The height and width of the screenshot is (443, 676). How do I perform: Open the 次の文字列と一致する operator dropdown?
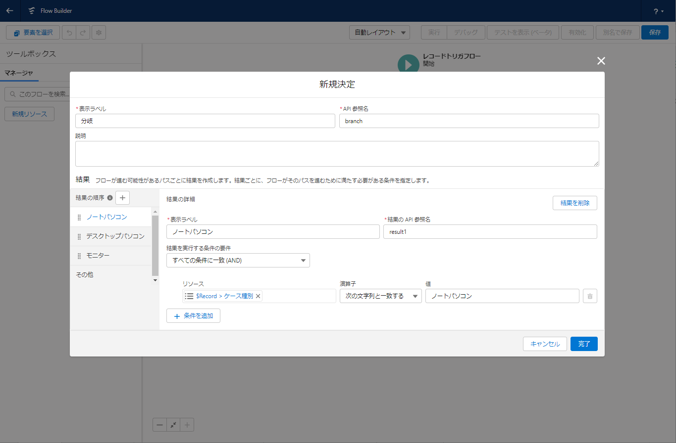(380, 296)
